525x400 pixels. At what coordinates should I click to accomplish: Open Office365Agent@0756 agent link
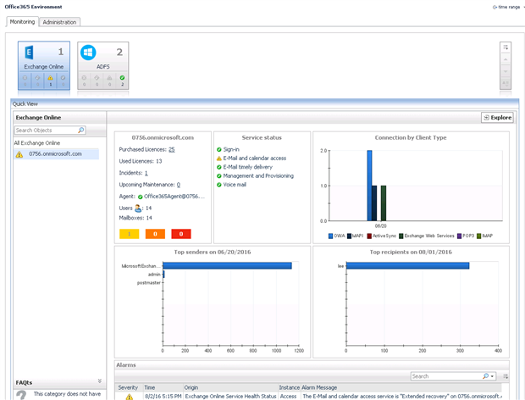click(x=174, y=197)
